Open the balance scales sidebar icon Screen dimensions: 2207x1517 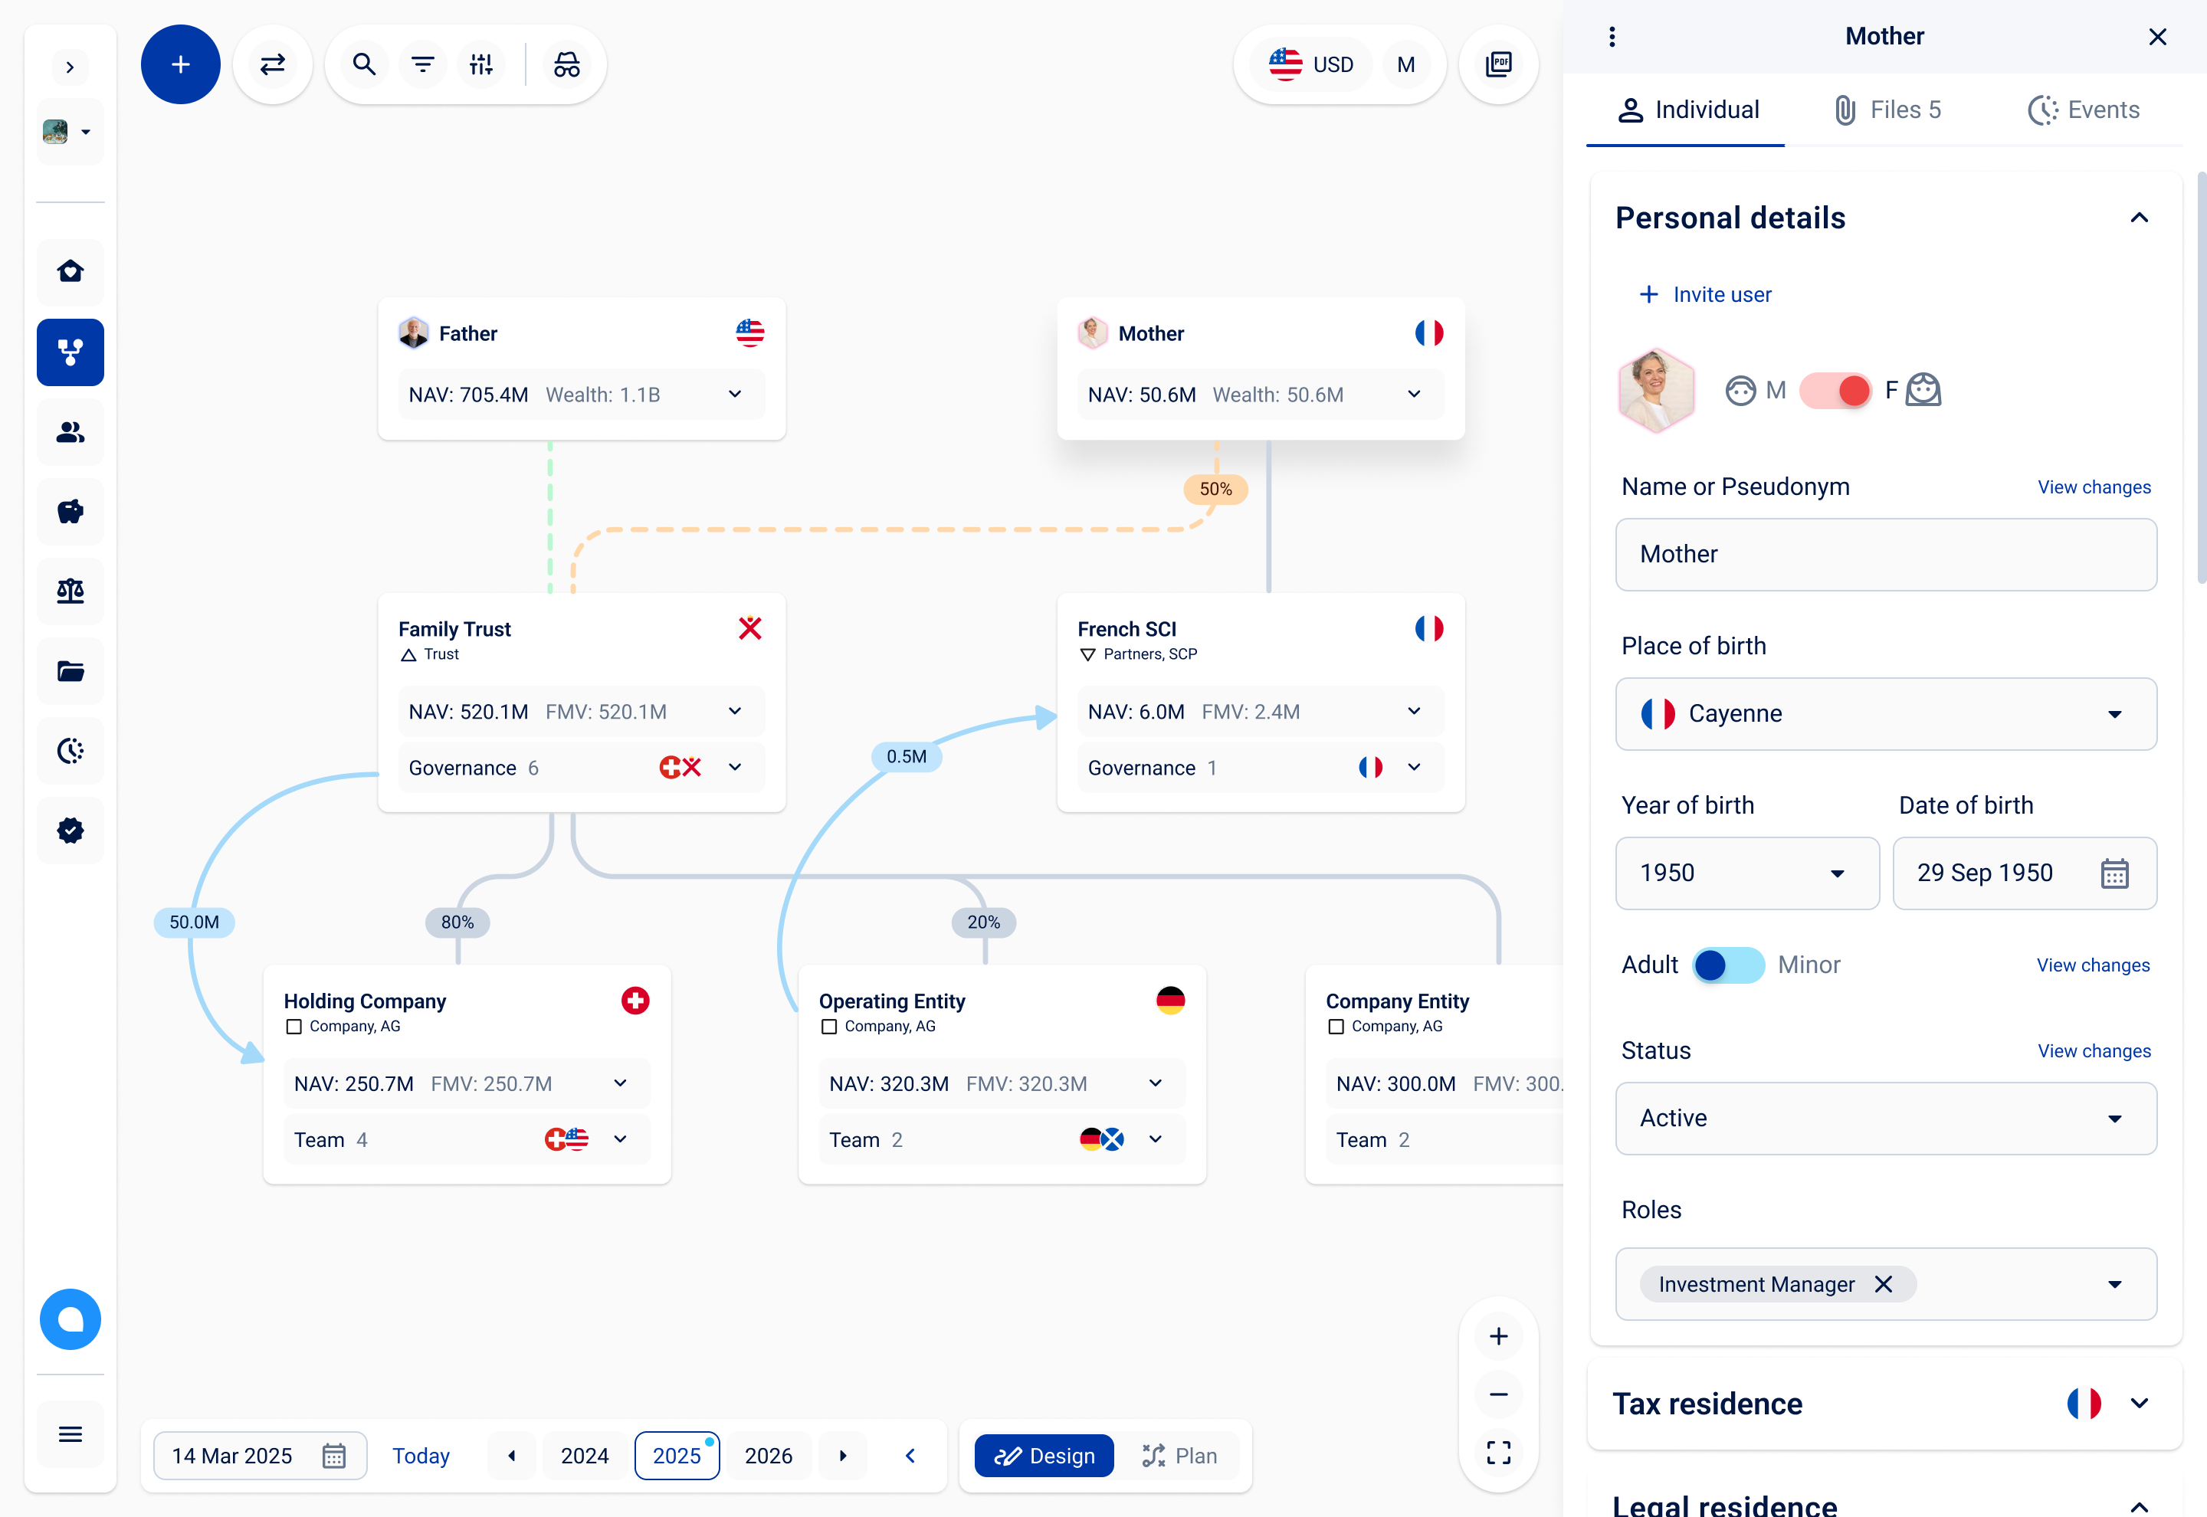[x=71, y=591]
